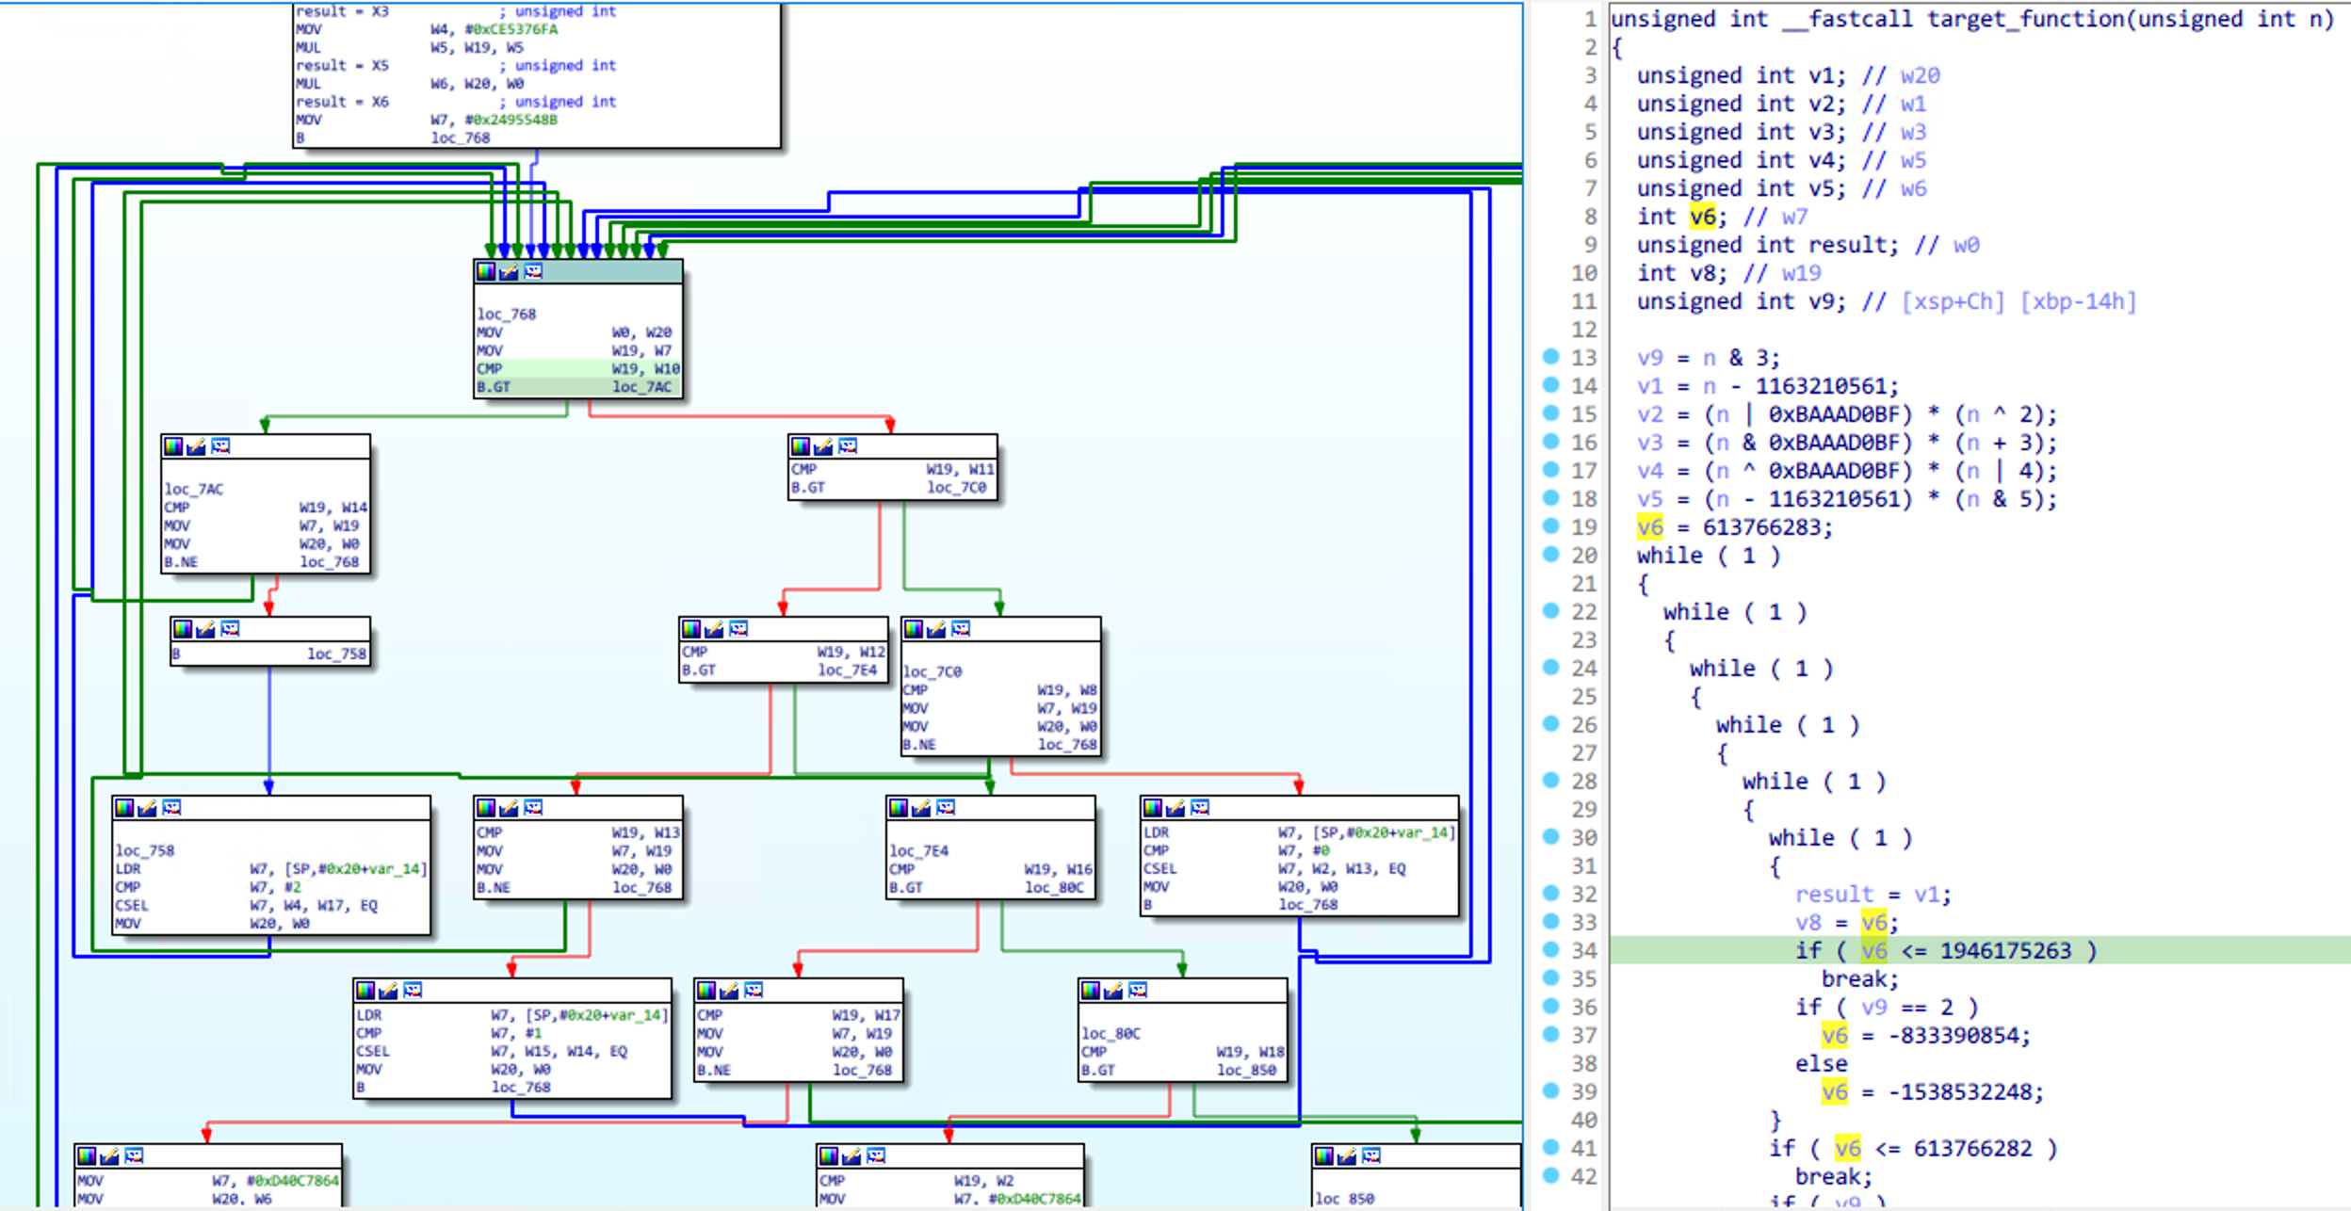Screen dimensions: 2351x1211
Task: Follow loc_80C target in loc_7E4 block
Action: (1053, 887)
